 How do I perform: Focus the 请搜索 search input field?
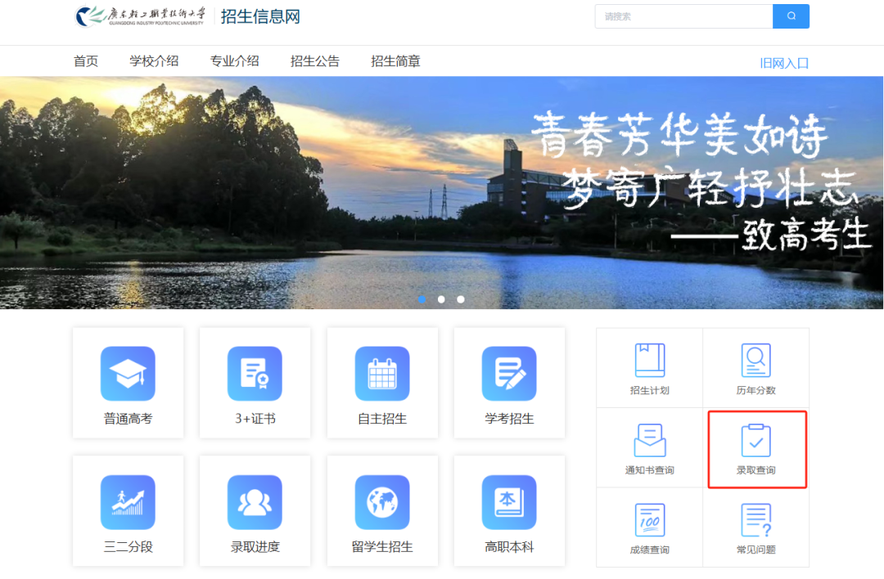(683, 16)
